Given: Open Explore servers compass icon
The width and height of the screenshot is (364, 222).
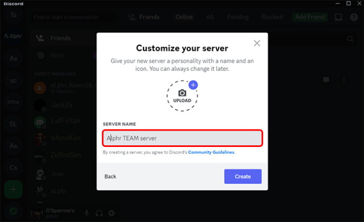Looking at the screenshot, I should [13, 211].
